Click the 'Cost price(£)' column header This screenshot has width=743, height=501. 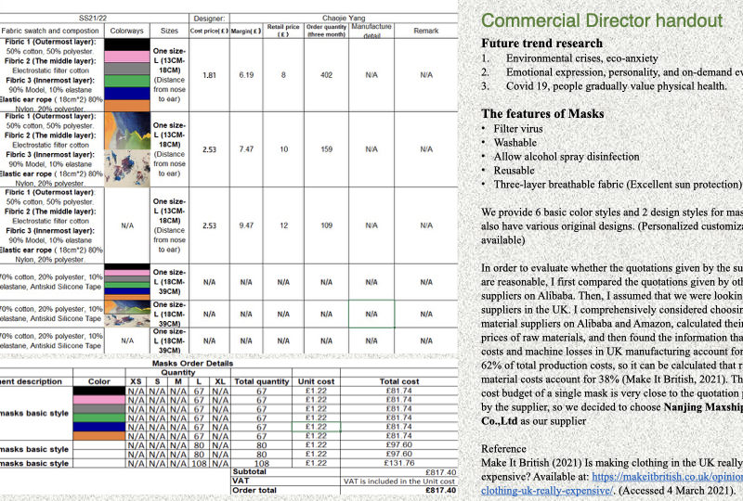(209, 31)
